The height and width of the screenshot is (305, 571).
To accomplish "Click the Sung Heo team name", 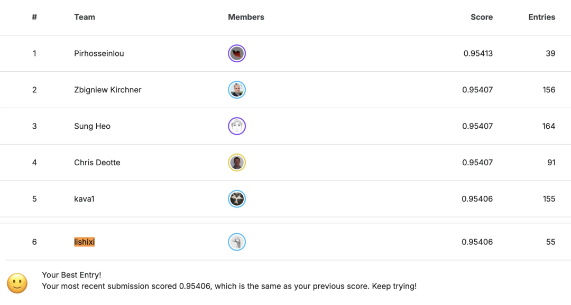I will [x=92, y=126].
